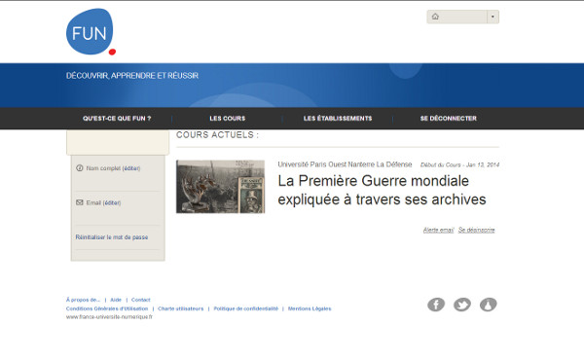Viewport: 584px width, 362px height.
Task: Go to Les Cours menu item
Action: click(227, 119)
